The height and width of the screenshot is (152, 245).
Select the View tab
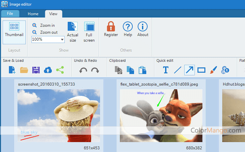pyautogui.click(x=53, y=14)
